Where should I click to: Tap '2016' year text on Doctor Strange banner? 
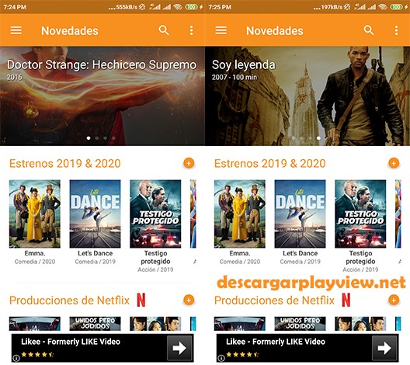(x=15, y=77)
